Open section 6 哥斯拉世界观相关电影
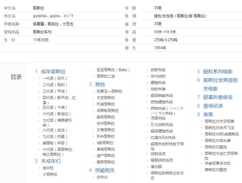242x183 pixels. (220, 84)
